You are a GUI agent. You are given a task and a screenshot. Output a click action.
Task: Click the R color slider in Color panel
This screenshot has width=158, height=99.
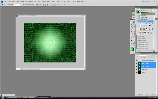click(145, 10)
